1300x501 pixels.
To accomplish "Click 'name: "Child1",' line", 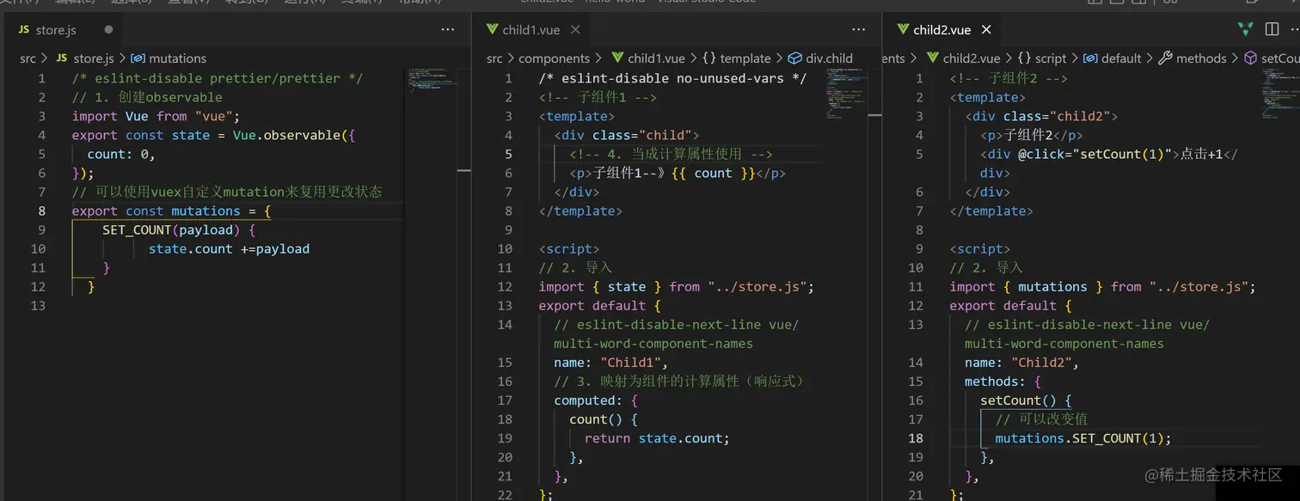I will [x=611, y=362].
